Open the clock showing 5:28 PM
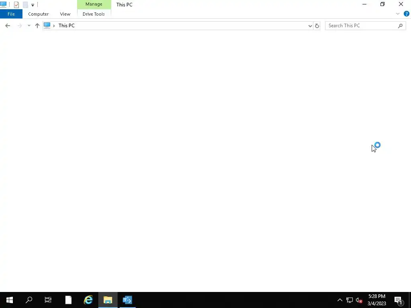Image resolution: width=411 pixels, height=308 pixels. pos(376,300)
